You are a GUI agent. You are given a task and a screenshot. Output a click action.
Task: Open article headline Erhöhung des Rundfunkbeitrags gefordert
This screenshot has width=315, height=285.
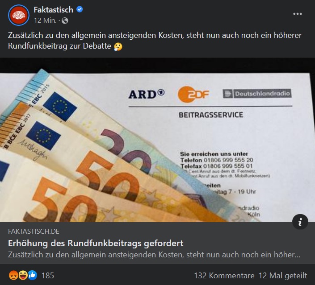96,243
